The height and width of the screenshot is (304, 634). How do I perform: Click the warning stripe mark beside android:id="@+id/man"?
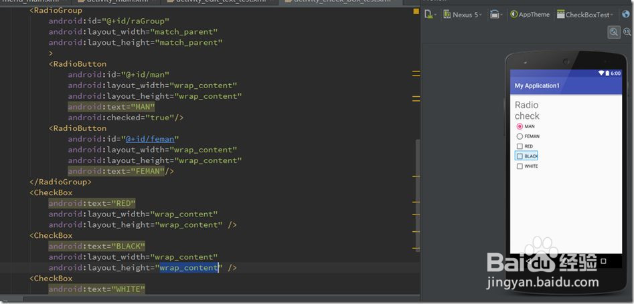416,74
